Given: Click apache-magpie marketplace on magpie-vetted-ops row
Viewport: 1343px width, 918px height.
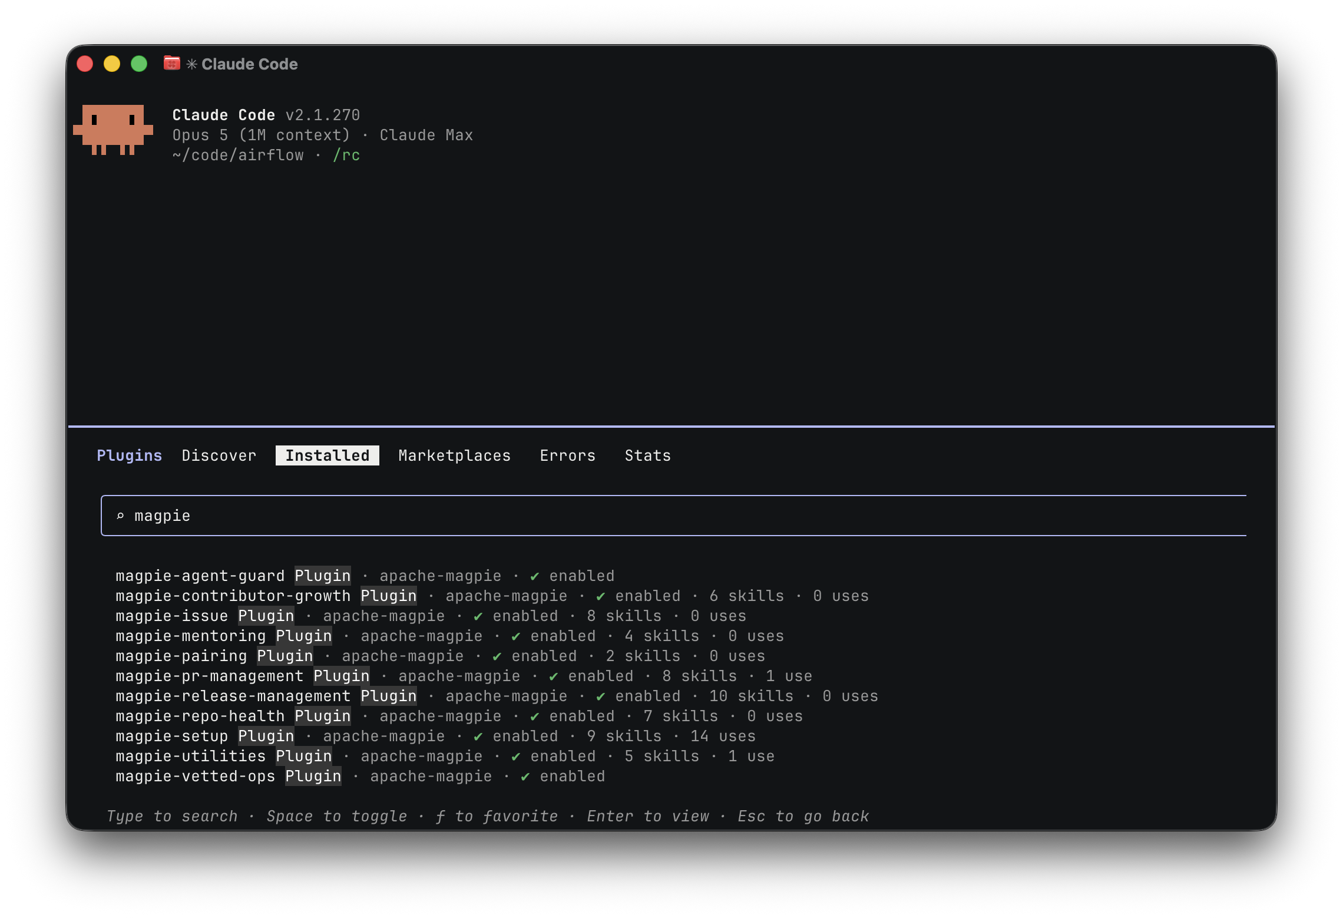Looking at the screenshot, I should 431,776.
